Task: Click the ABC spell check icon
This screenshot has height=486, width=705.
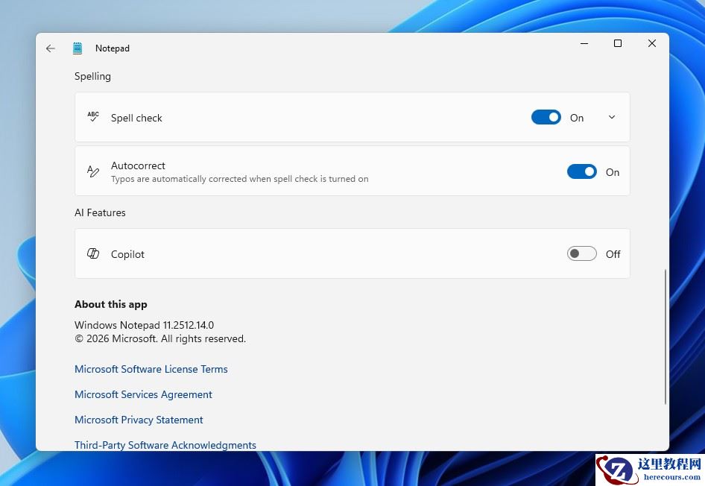Action: [x=93, y=117]
